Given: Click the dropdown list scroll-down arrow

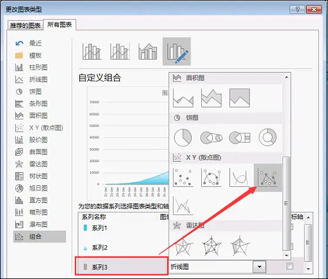Looking at the screenshot, I should tap(287, 255).
